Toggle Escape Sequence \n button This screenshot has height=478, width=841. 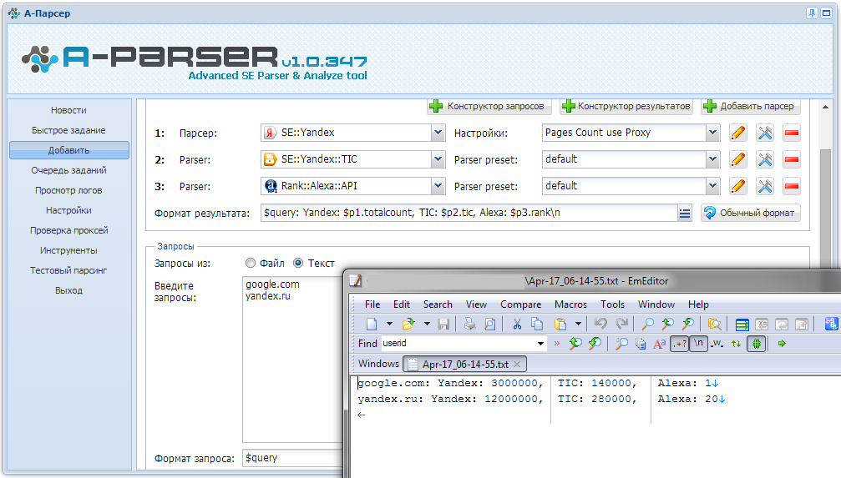(x=698, y=344)
